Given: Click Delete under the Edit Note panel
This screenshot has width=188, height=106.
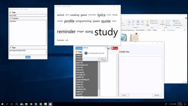Looking at the screenshot, I should (x=157, y=95).
